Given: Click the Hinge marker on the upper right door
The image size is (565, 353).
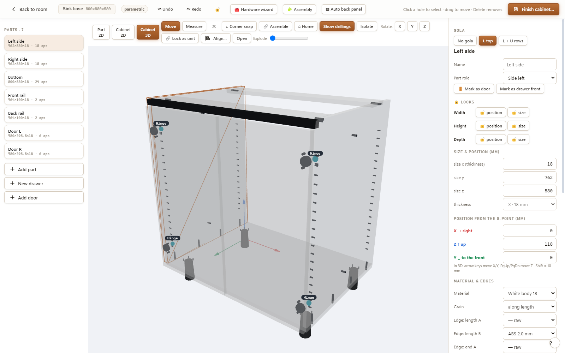Looking at the screenshot, I should [x=315, y=153].
